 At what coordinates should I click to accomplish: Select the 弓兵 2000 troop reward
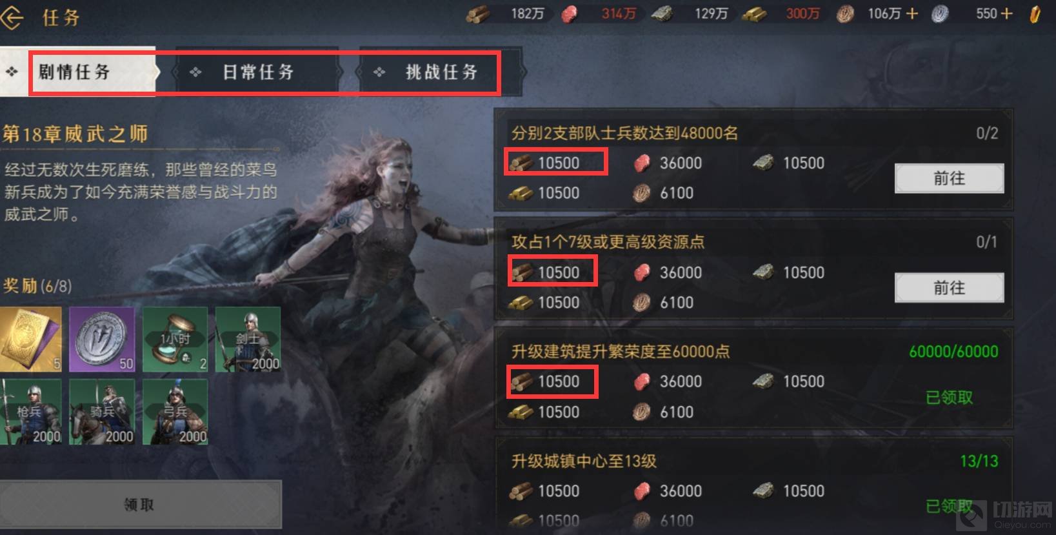click(175, 411)
